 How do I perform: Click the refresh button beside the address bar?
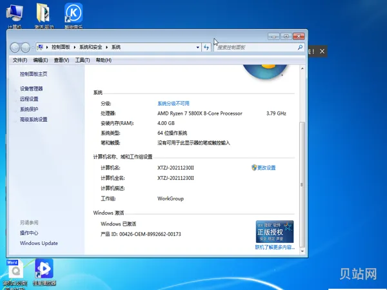click(206, 47)
